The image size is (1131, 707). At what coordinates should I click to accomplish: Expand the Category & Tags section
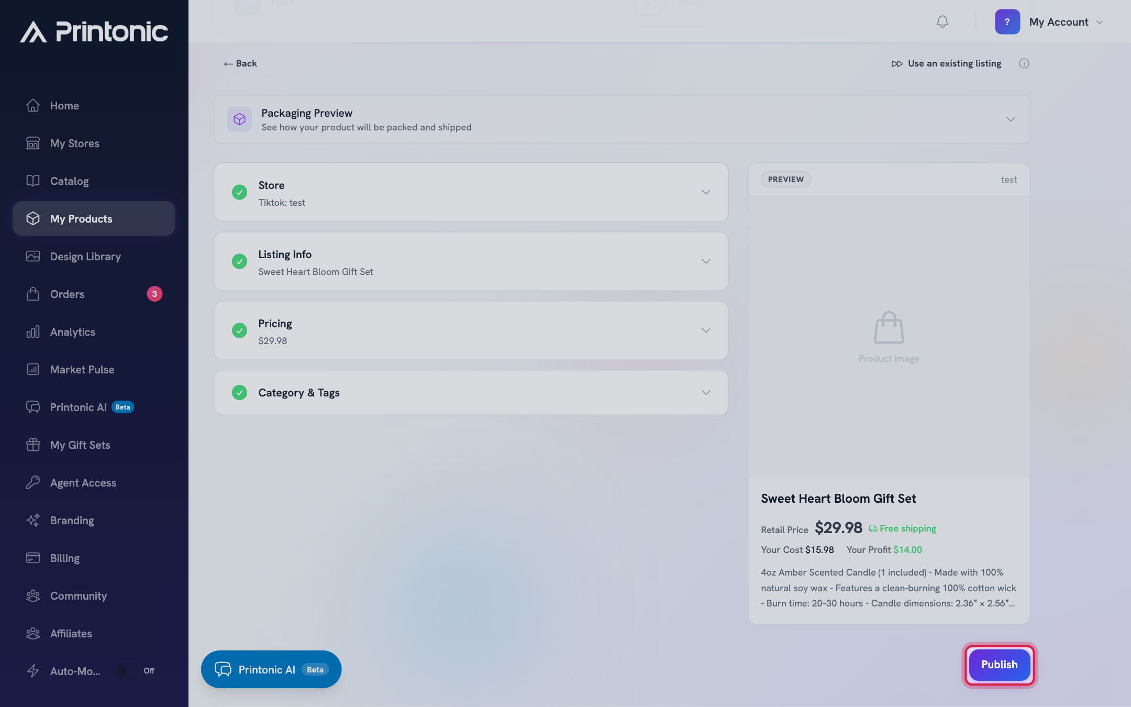471,393
